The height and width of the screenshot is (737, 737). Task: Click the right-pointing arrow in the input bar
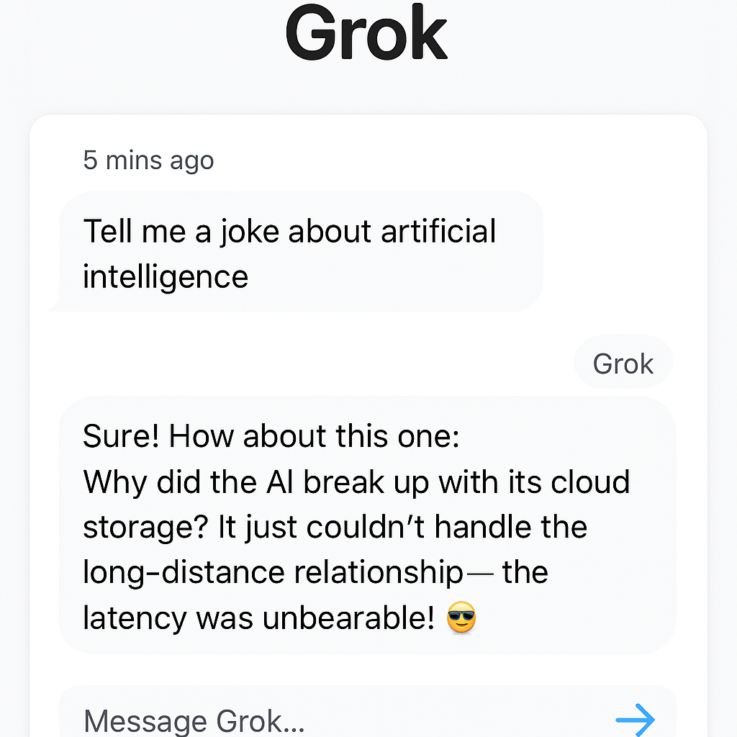click(x=634, y=719)
